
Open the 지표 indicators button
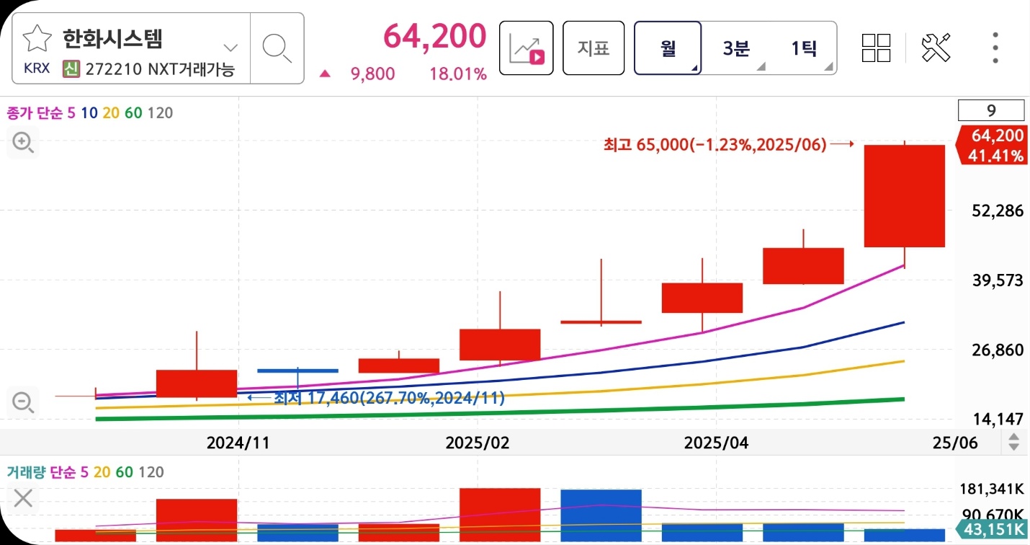tap(594, 48)
